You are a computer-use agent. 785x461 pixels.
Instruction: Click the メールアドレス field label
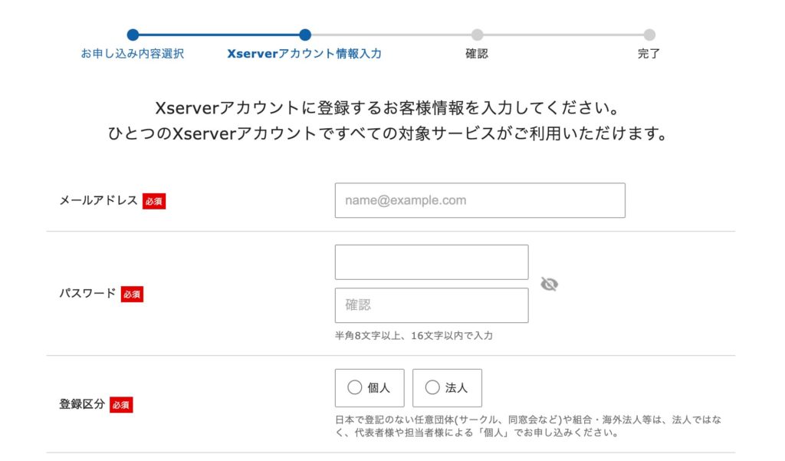(x=98, y=200)
